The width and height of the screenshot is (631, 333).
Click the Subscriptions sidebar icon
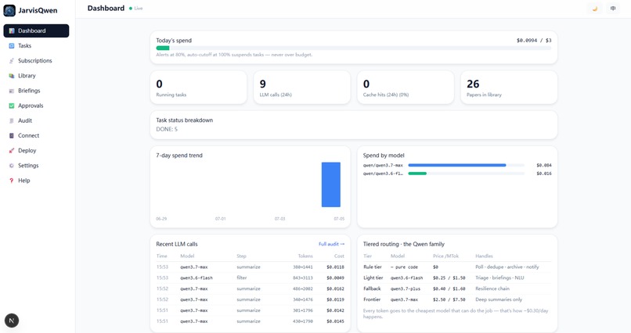point(12,61)
